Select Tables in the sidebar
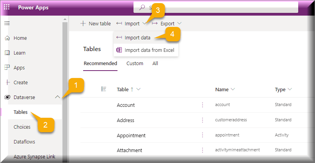Image resolution: width=315 pixels, height=163 pixels. pyautogui.click(x=21, y=112)
